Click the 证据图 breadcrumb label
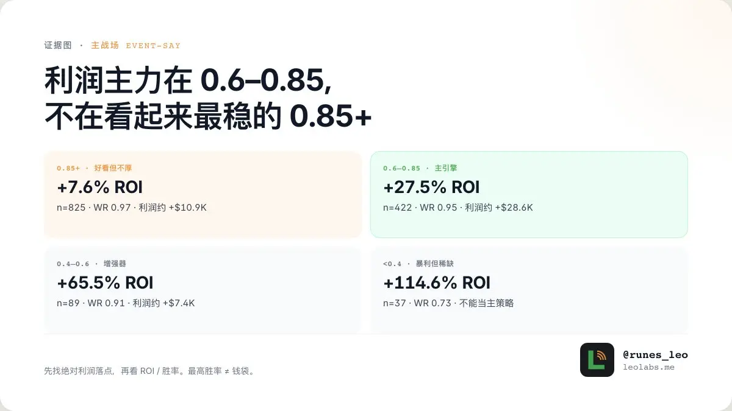The image size is (732, 411). [58, 46]
